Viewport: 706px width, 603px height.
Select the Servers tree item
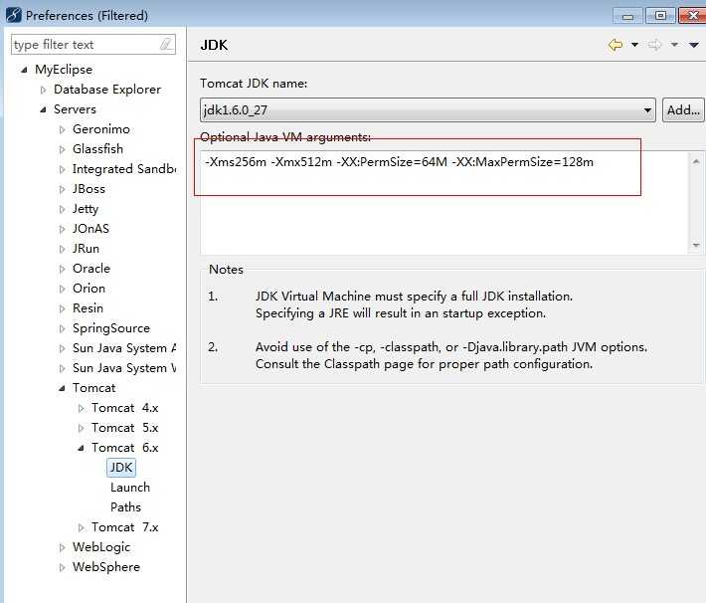(x=75, y=109)
